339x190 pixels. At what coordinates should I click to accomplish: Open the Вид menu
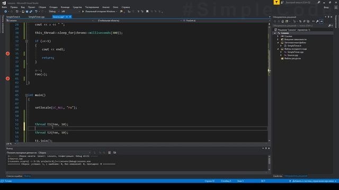[x=23, y=7]
